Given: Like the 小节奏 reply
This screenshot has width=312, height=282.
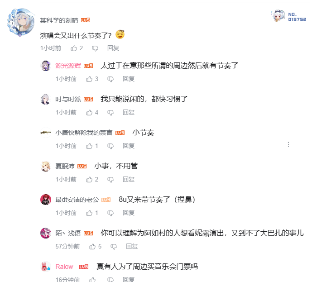Looking at the screenshot, I should point(89,146).
